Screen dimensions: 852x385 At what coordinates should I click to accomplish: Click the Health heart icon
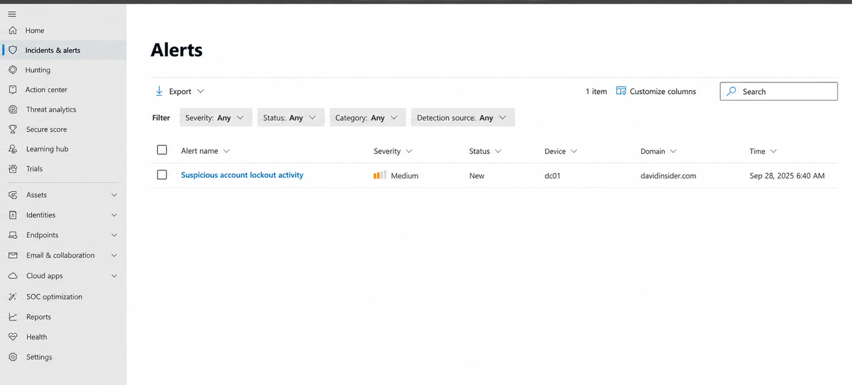coord(13,337)
